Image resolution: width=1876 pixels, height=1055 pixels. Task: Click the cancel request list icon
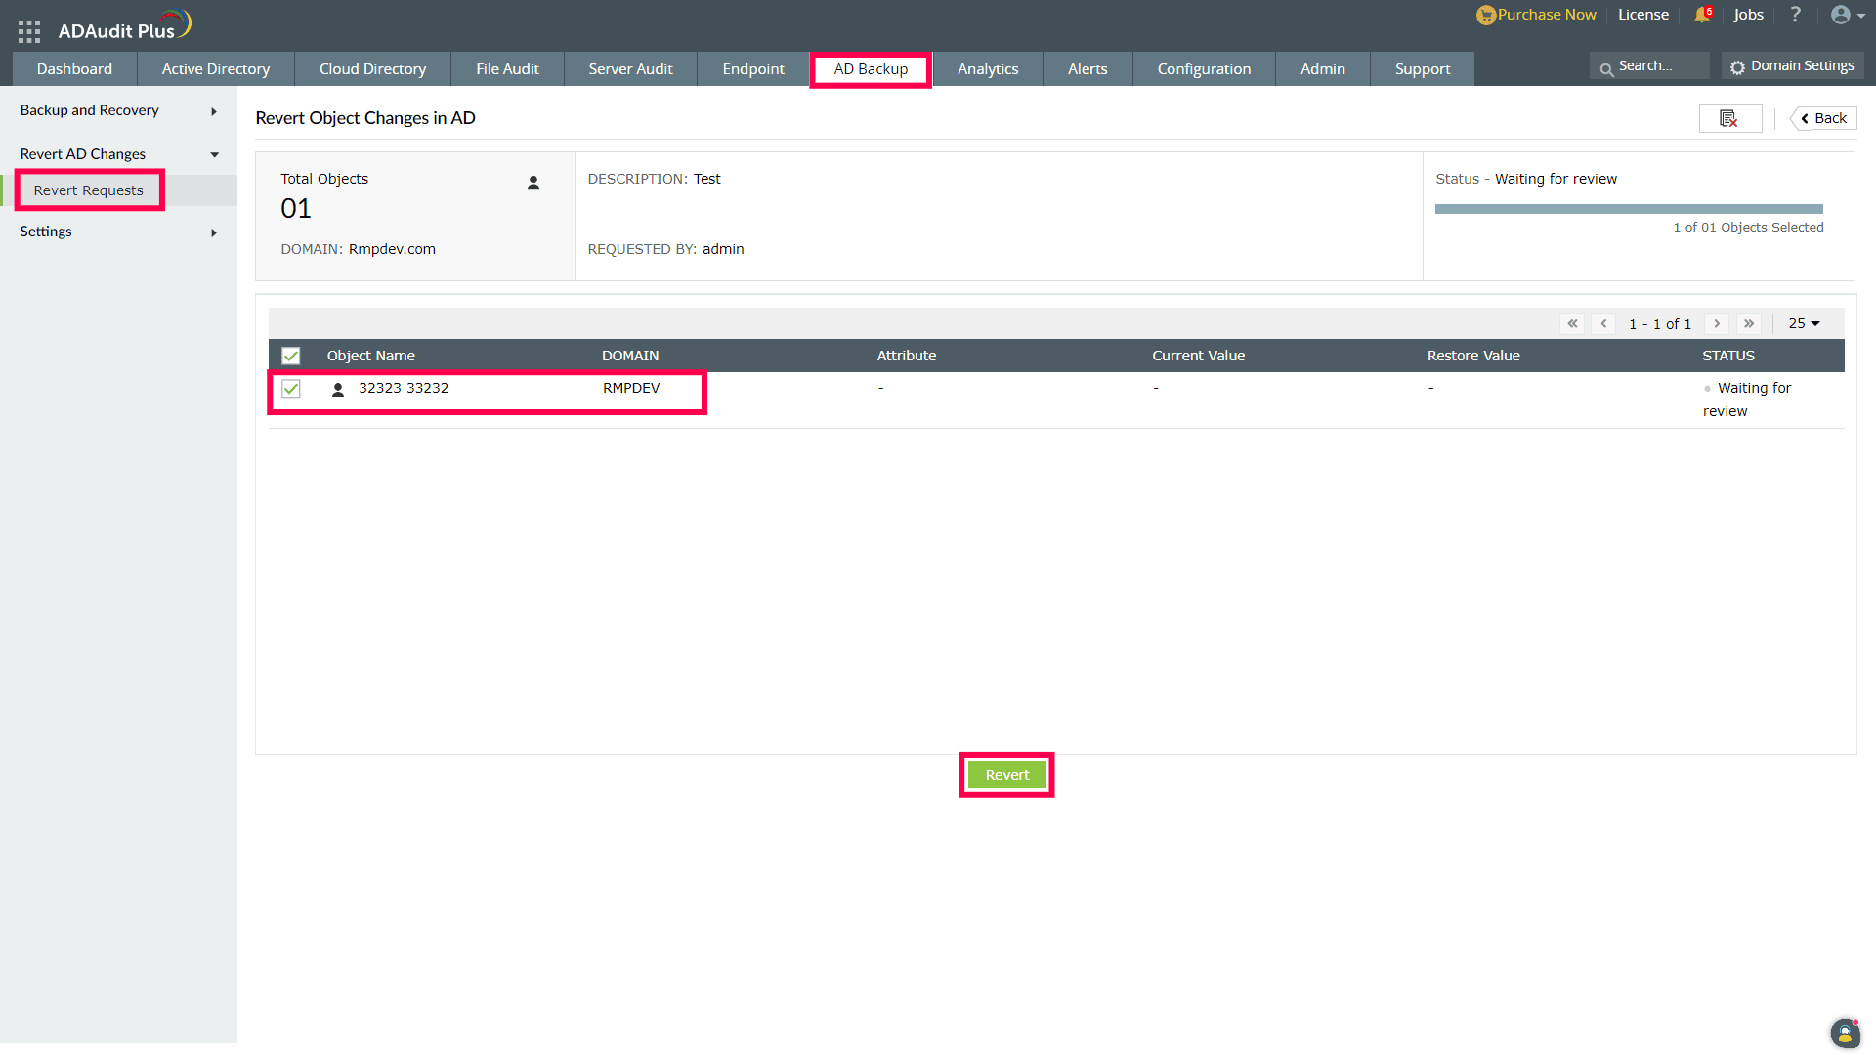point(1729,118)
